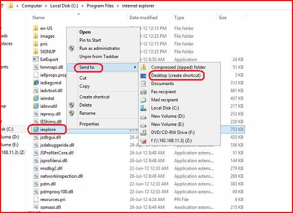Viewport: 293px width, 213px height.
Task: Send to New Volume (D:)
Action: pos(168,116)
